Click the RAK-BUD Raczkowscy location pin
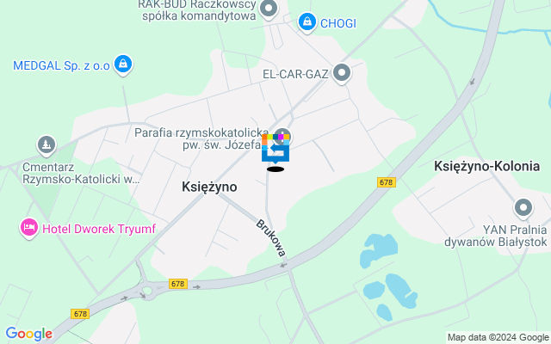551x344 pixels. [x=269, y=9]
